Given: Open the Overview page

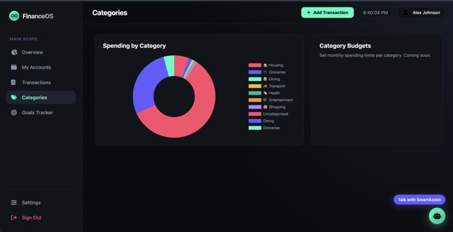Looking at the screenshot, I should click(40, 52).
